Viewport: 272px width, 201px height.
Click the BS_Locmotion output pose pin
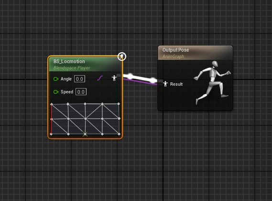point(114,78)
